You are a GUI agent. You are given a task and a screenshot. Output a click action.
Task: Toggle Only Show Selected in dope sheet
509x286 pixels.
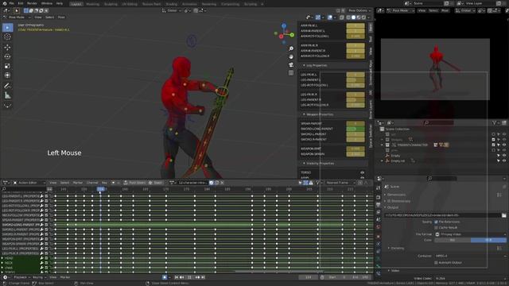pyautogui.click(x=301, y=183)
